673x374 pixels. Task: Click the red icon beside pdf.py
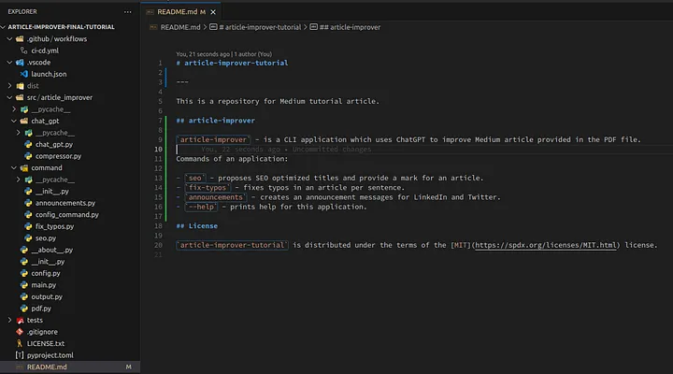click(22, 308)
